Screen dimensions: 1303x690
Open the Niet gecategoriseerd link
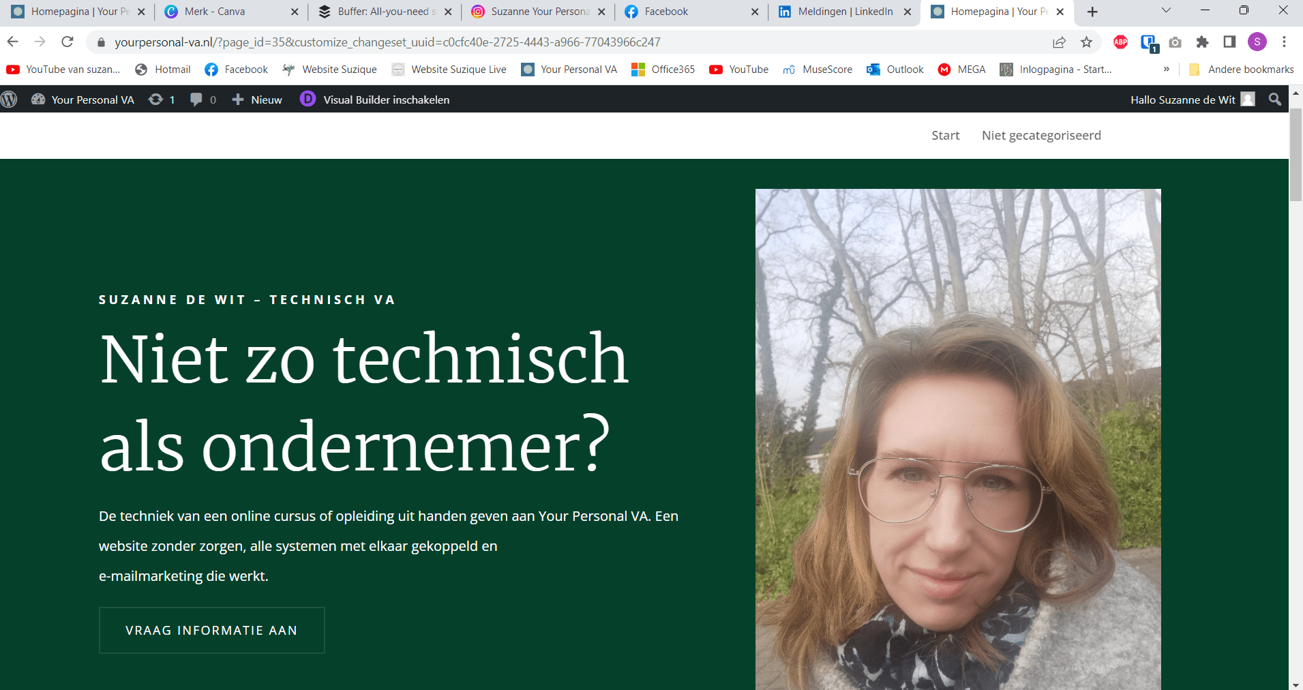1041,135
